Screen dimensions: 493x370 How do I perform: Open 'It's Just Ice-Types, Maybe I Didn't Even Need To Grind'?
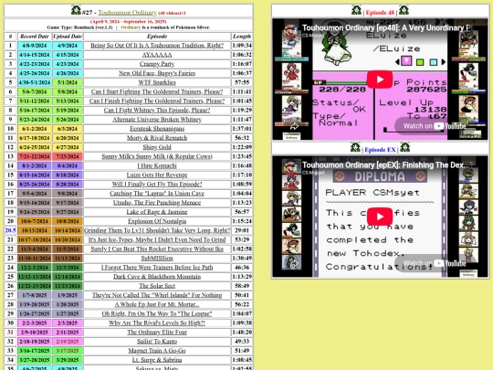coord(157,239)
